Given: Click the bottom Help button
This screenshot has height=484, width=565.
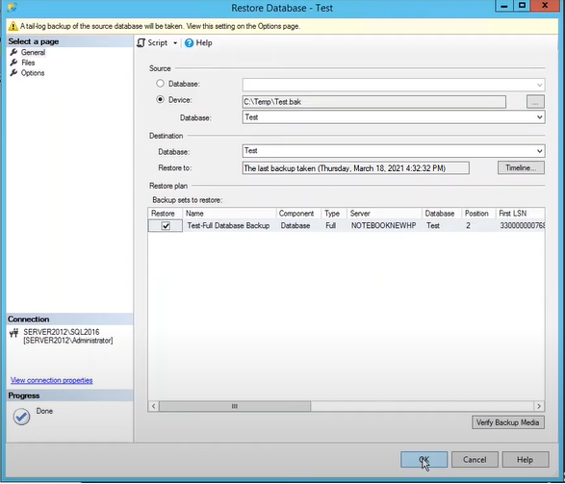Looking at the screenshot, I should pos(525,460).
